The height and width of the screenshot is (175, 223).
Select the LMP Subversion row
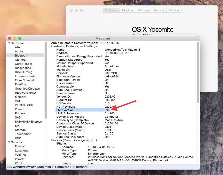85,113
